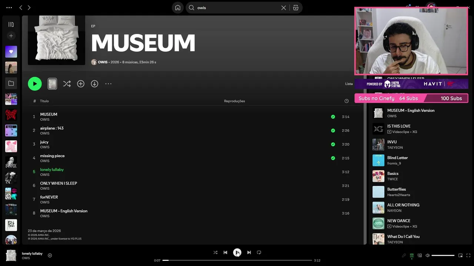Enable shuffle for the MUSEUM EP
This screenshot has height=266, width=474.
67,84
